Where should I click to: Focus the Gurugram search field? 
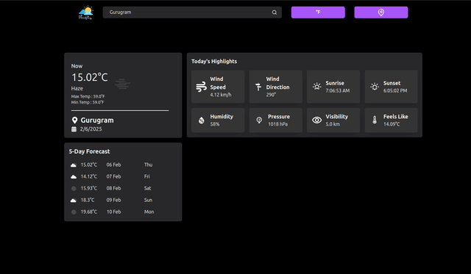(192, 12)
